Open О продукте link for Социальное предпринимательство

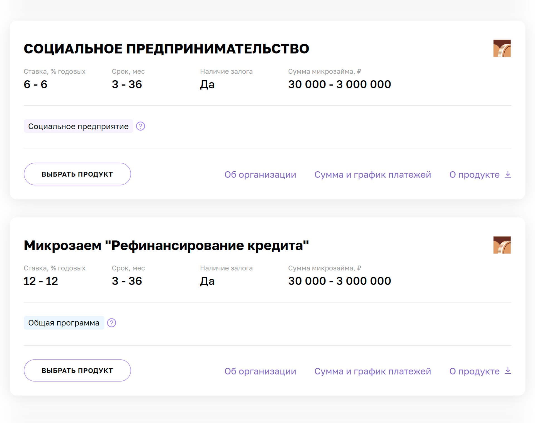(x=474, y=175)
